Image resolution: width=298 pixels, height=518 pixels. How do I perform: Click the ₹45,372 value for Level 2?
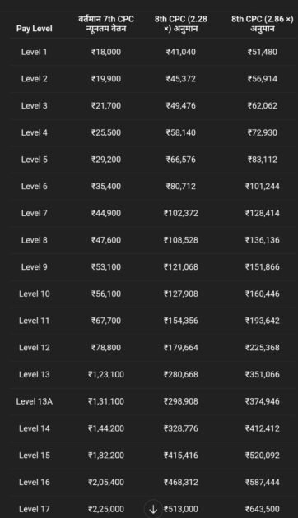[181, 79]
